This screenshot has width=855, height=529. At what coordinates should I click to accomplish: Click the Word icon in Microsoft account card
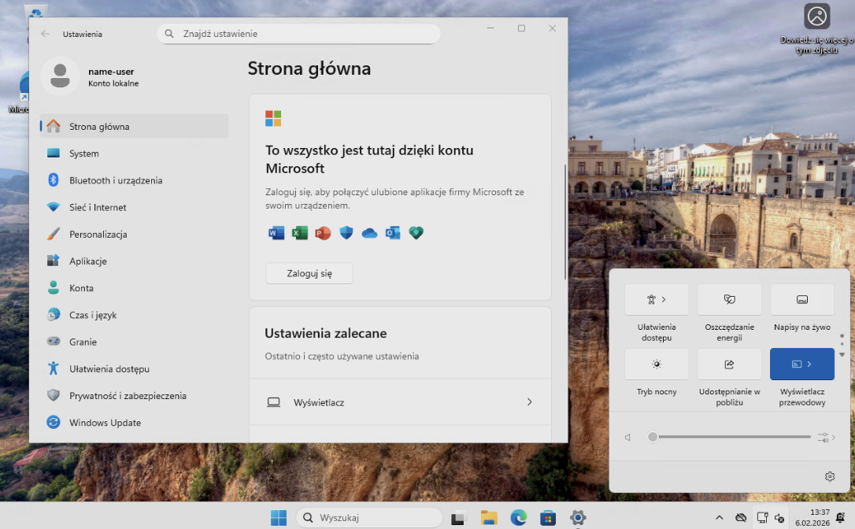pyautogui.click(x=276, y=233)
